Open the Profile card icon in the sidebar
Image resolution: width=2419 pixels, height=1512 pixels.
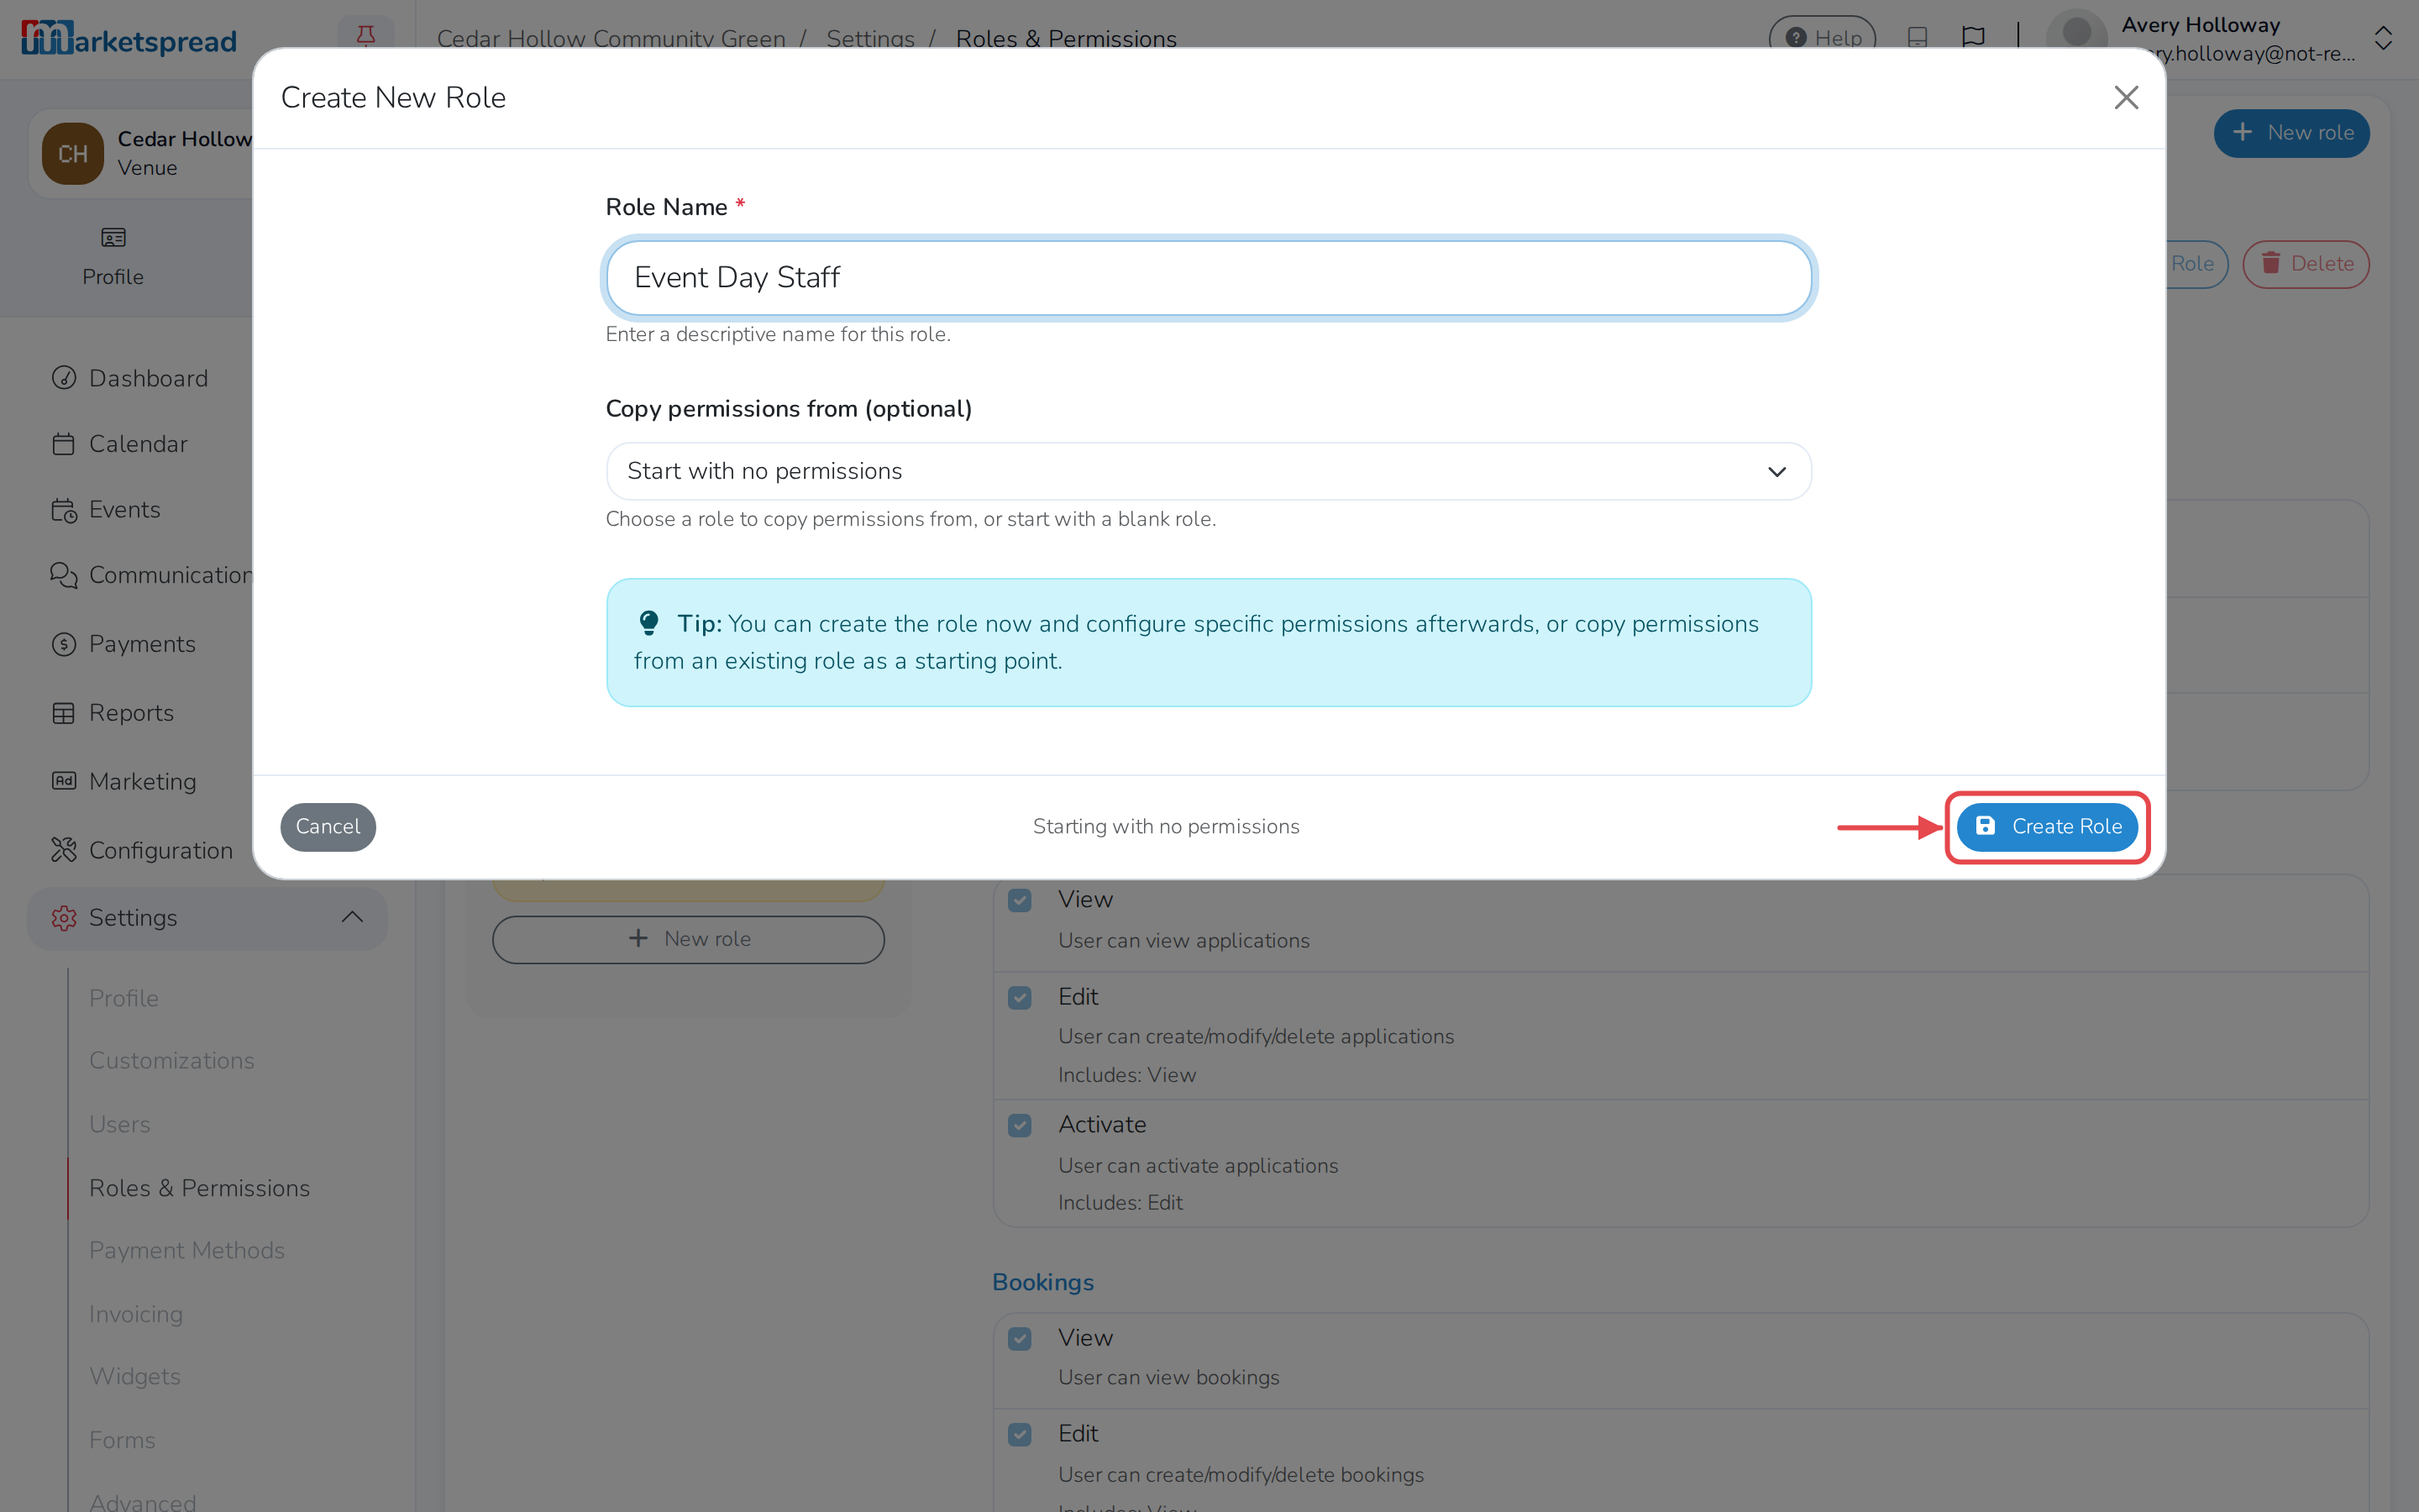click(113, 238)
